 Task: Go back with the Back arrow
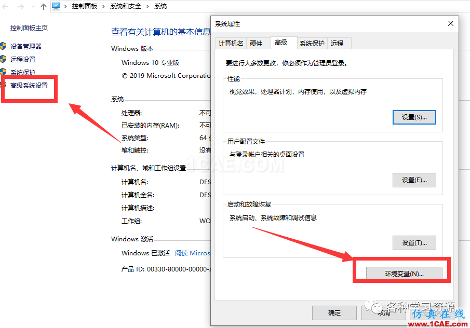(5, 7)
